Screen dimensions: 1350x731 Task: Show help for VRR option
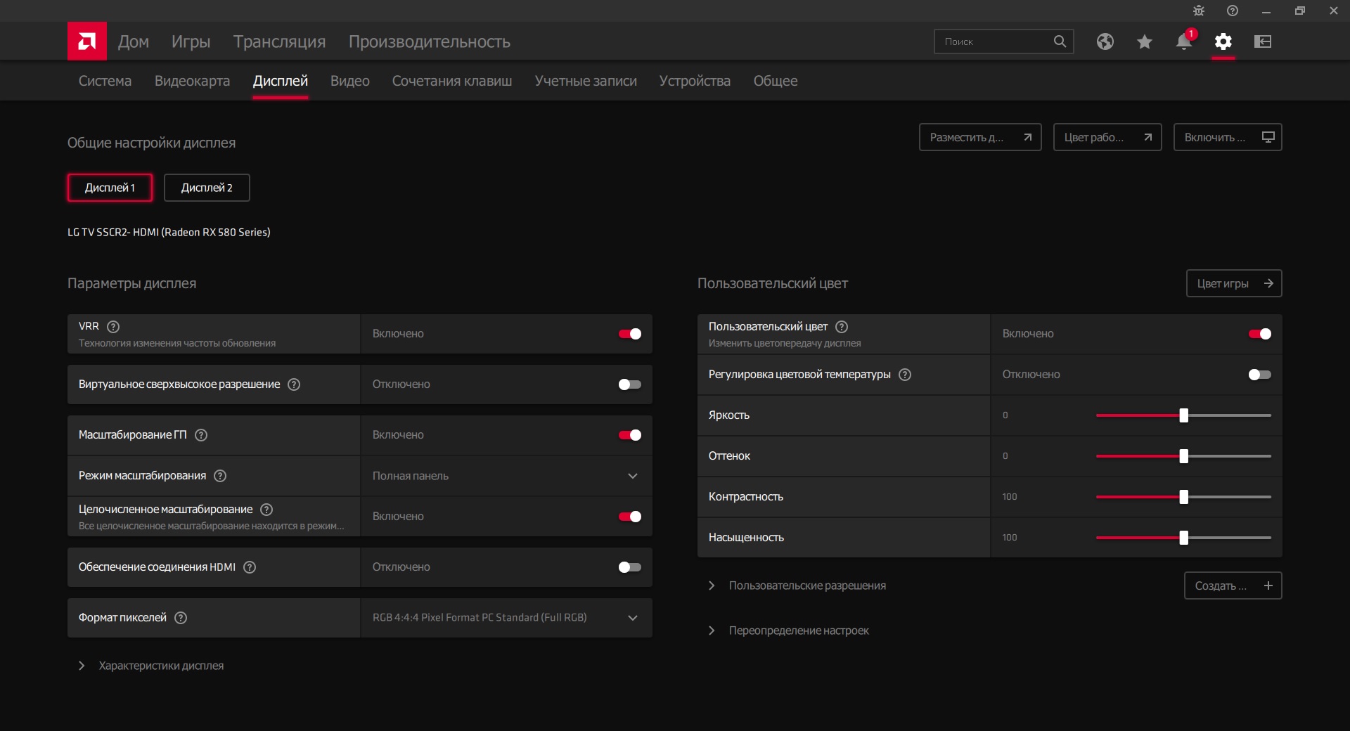(113, 327)
